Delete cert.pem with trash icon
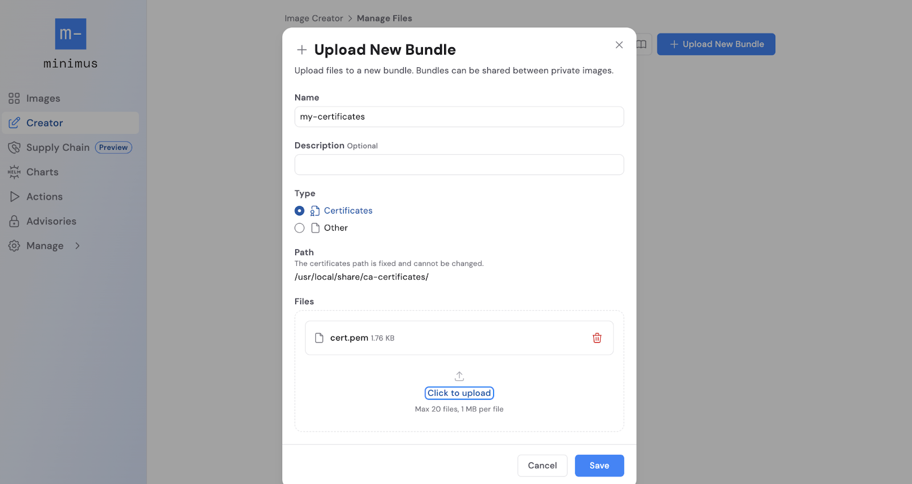The image size is (912, 484). (597, 338)
